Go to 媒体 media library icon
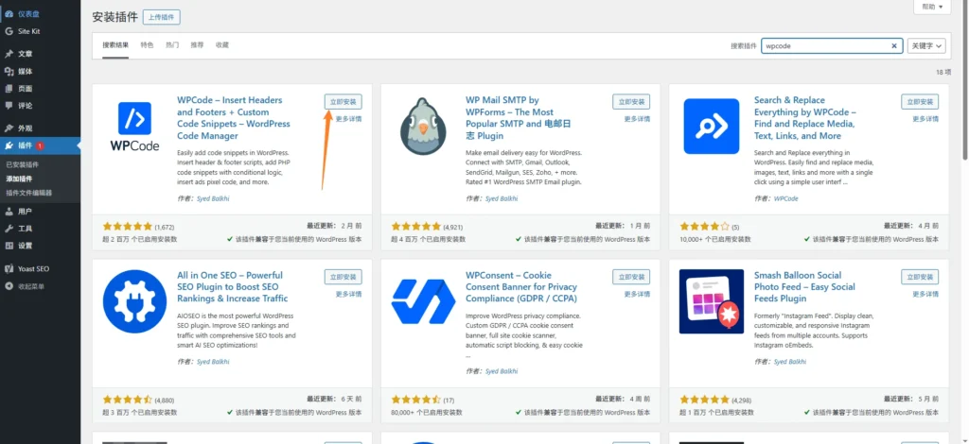The image size is (969, 444). 9,71
